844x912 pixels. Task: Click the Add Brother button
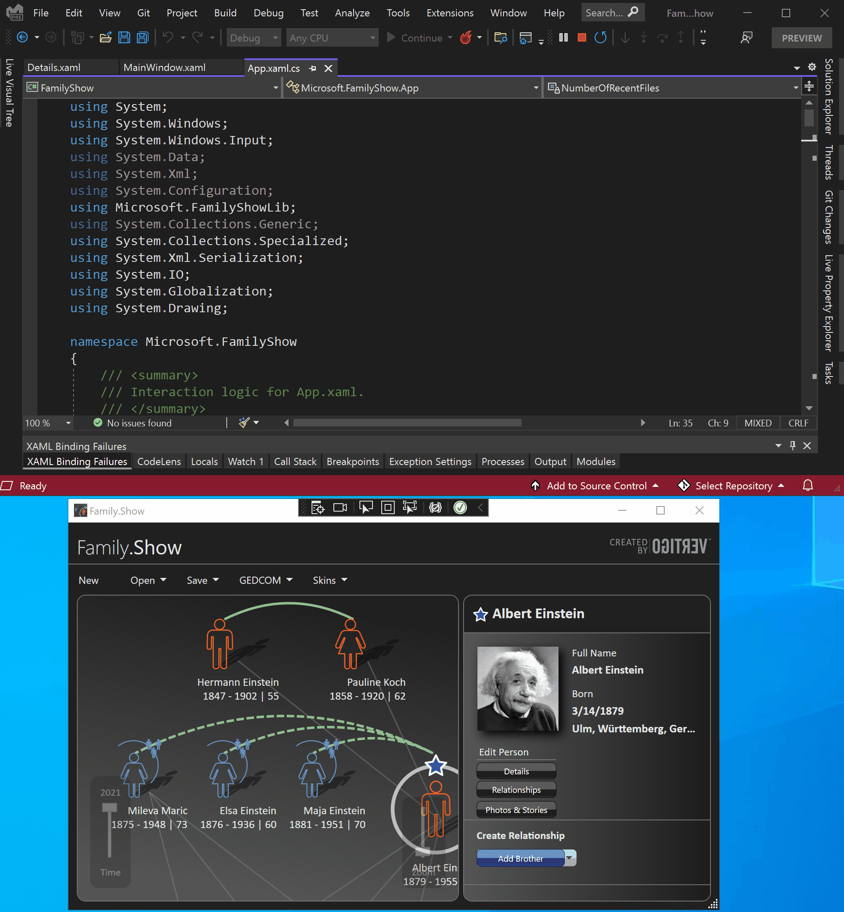[520, 857]
